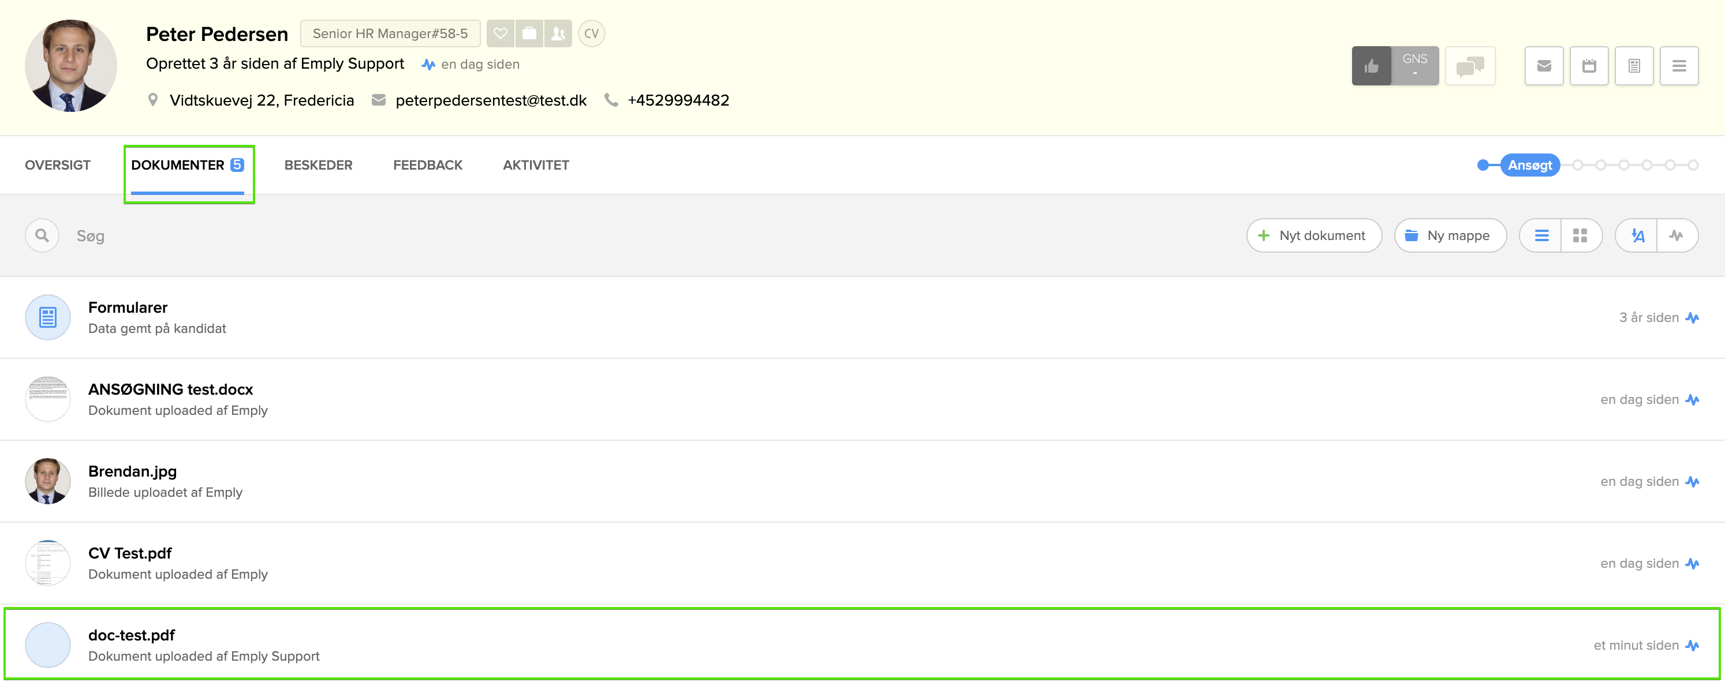Screen dimensions: 1725x682
Task: Open the comments speech-bubble button
Action: 1470,66
